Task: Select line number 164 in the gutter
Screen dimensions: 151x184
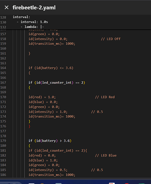Action: (x=3, y=68)
